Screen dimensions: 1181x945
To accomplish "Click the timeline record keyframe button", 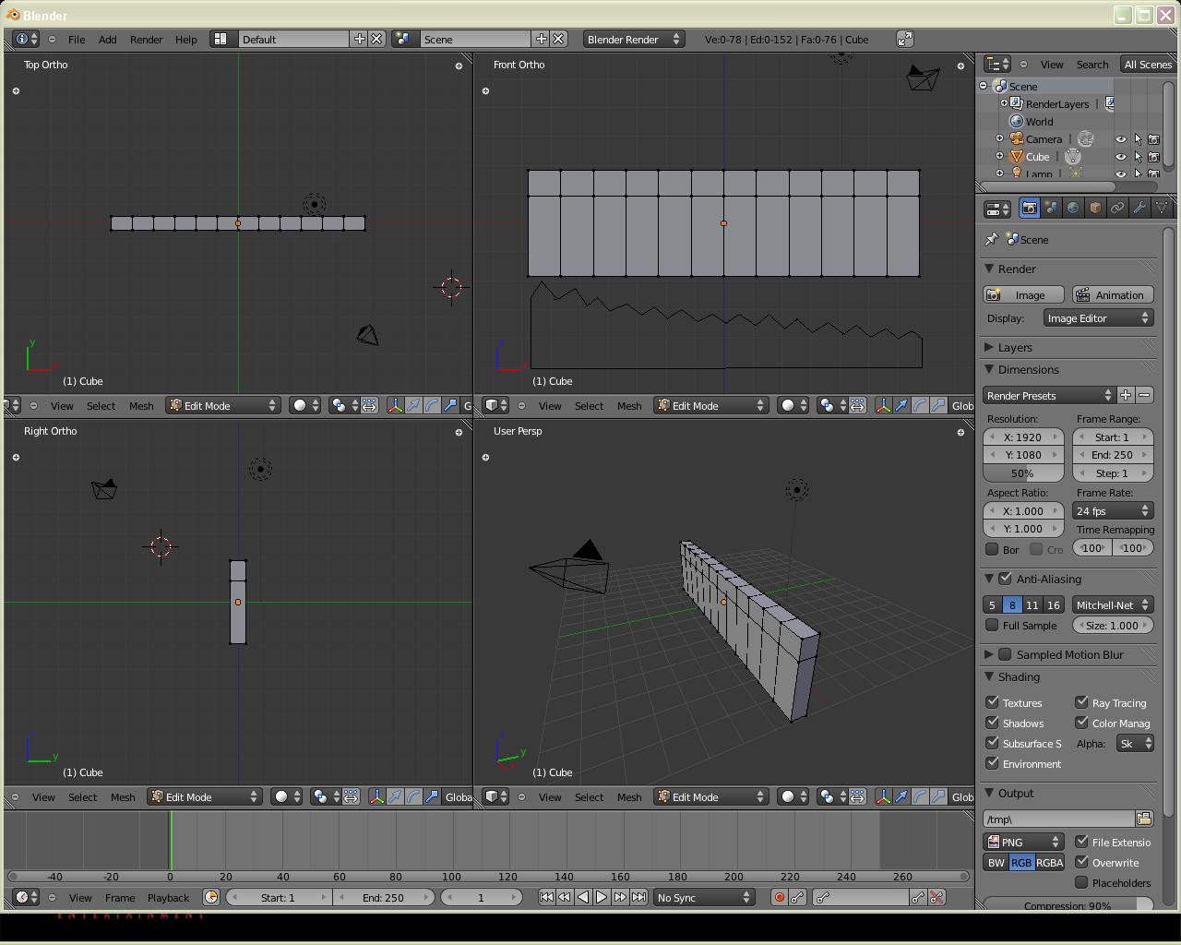I will point(779,897).
